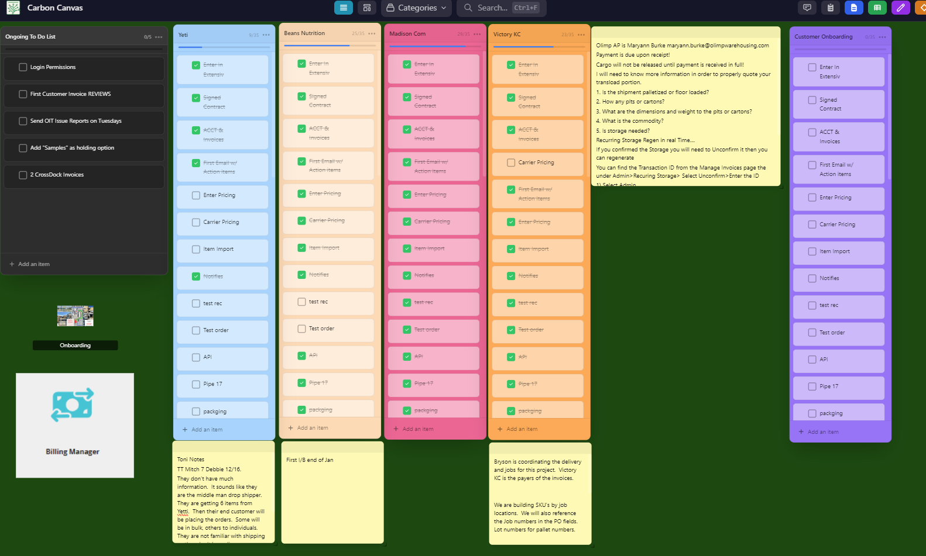This screenshot has height=556, width=926.
Task: Click the Carbon Canvas app logo
Action: pyautogui.click(x=13, y=8)
